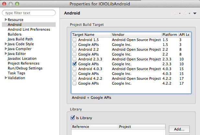Screen dimensions: 200x135
Task: Expand the Resource tree node
Action: [6, 20]
